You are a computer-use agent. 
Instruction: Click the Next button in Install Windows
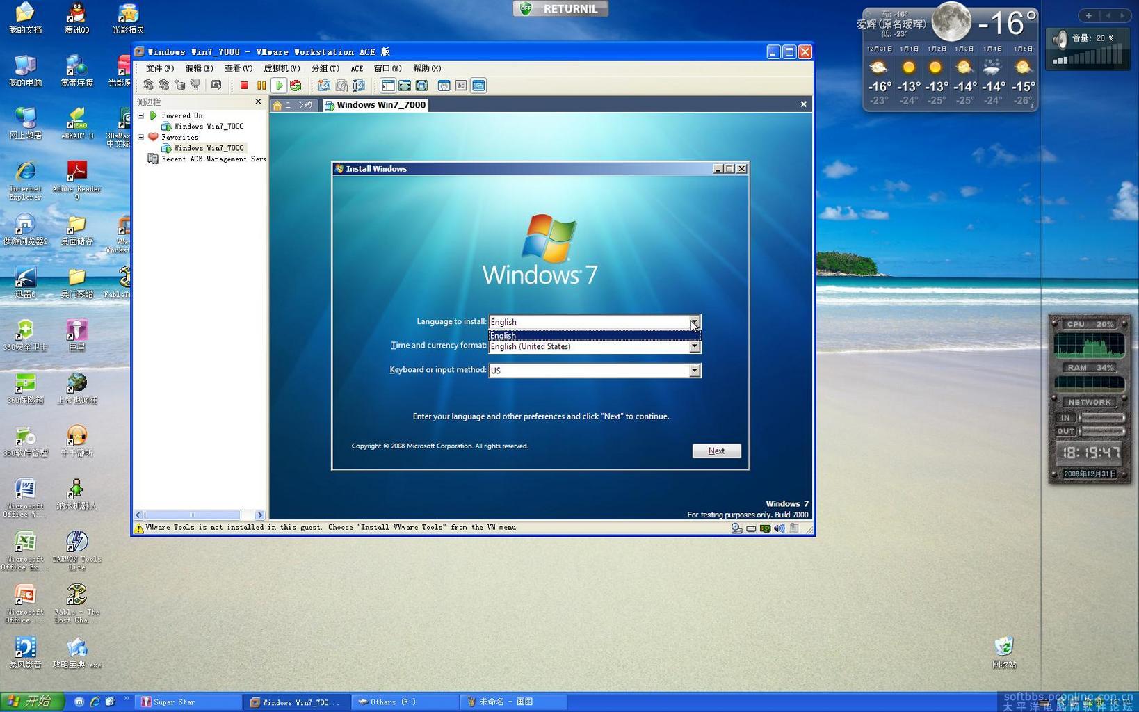716,451
